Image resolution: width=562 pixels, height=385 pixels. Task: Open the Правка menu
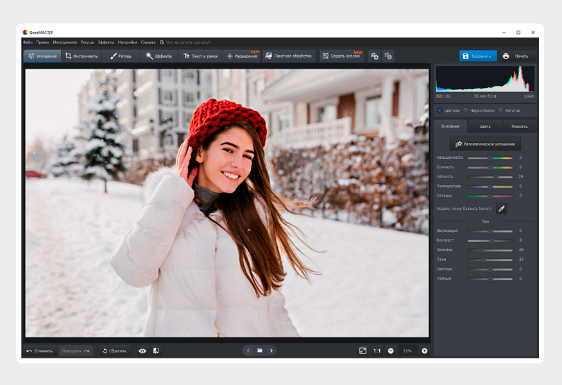(42, 42)
